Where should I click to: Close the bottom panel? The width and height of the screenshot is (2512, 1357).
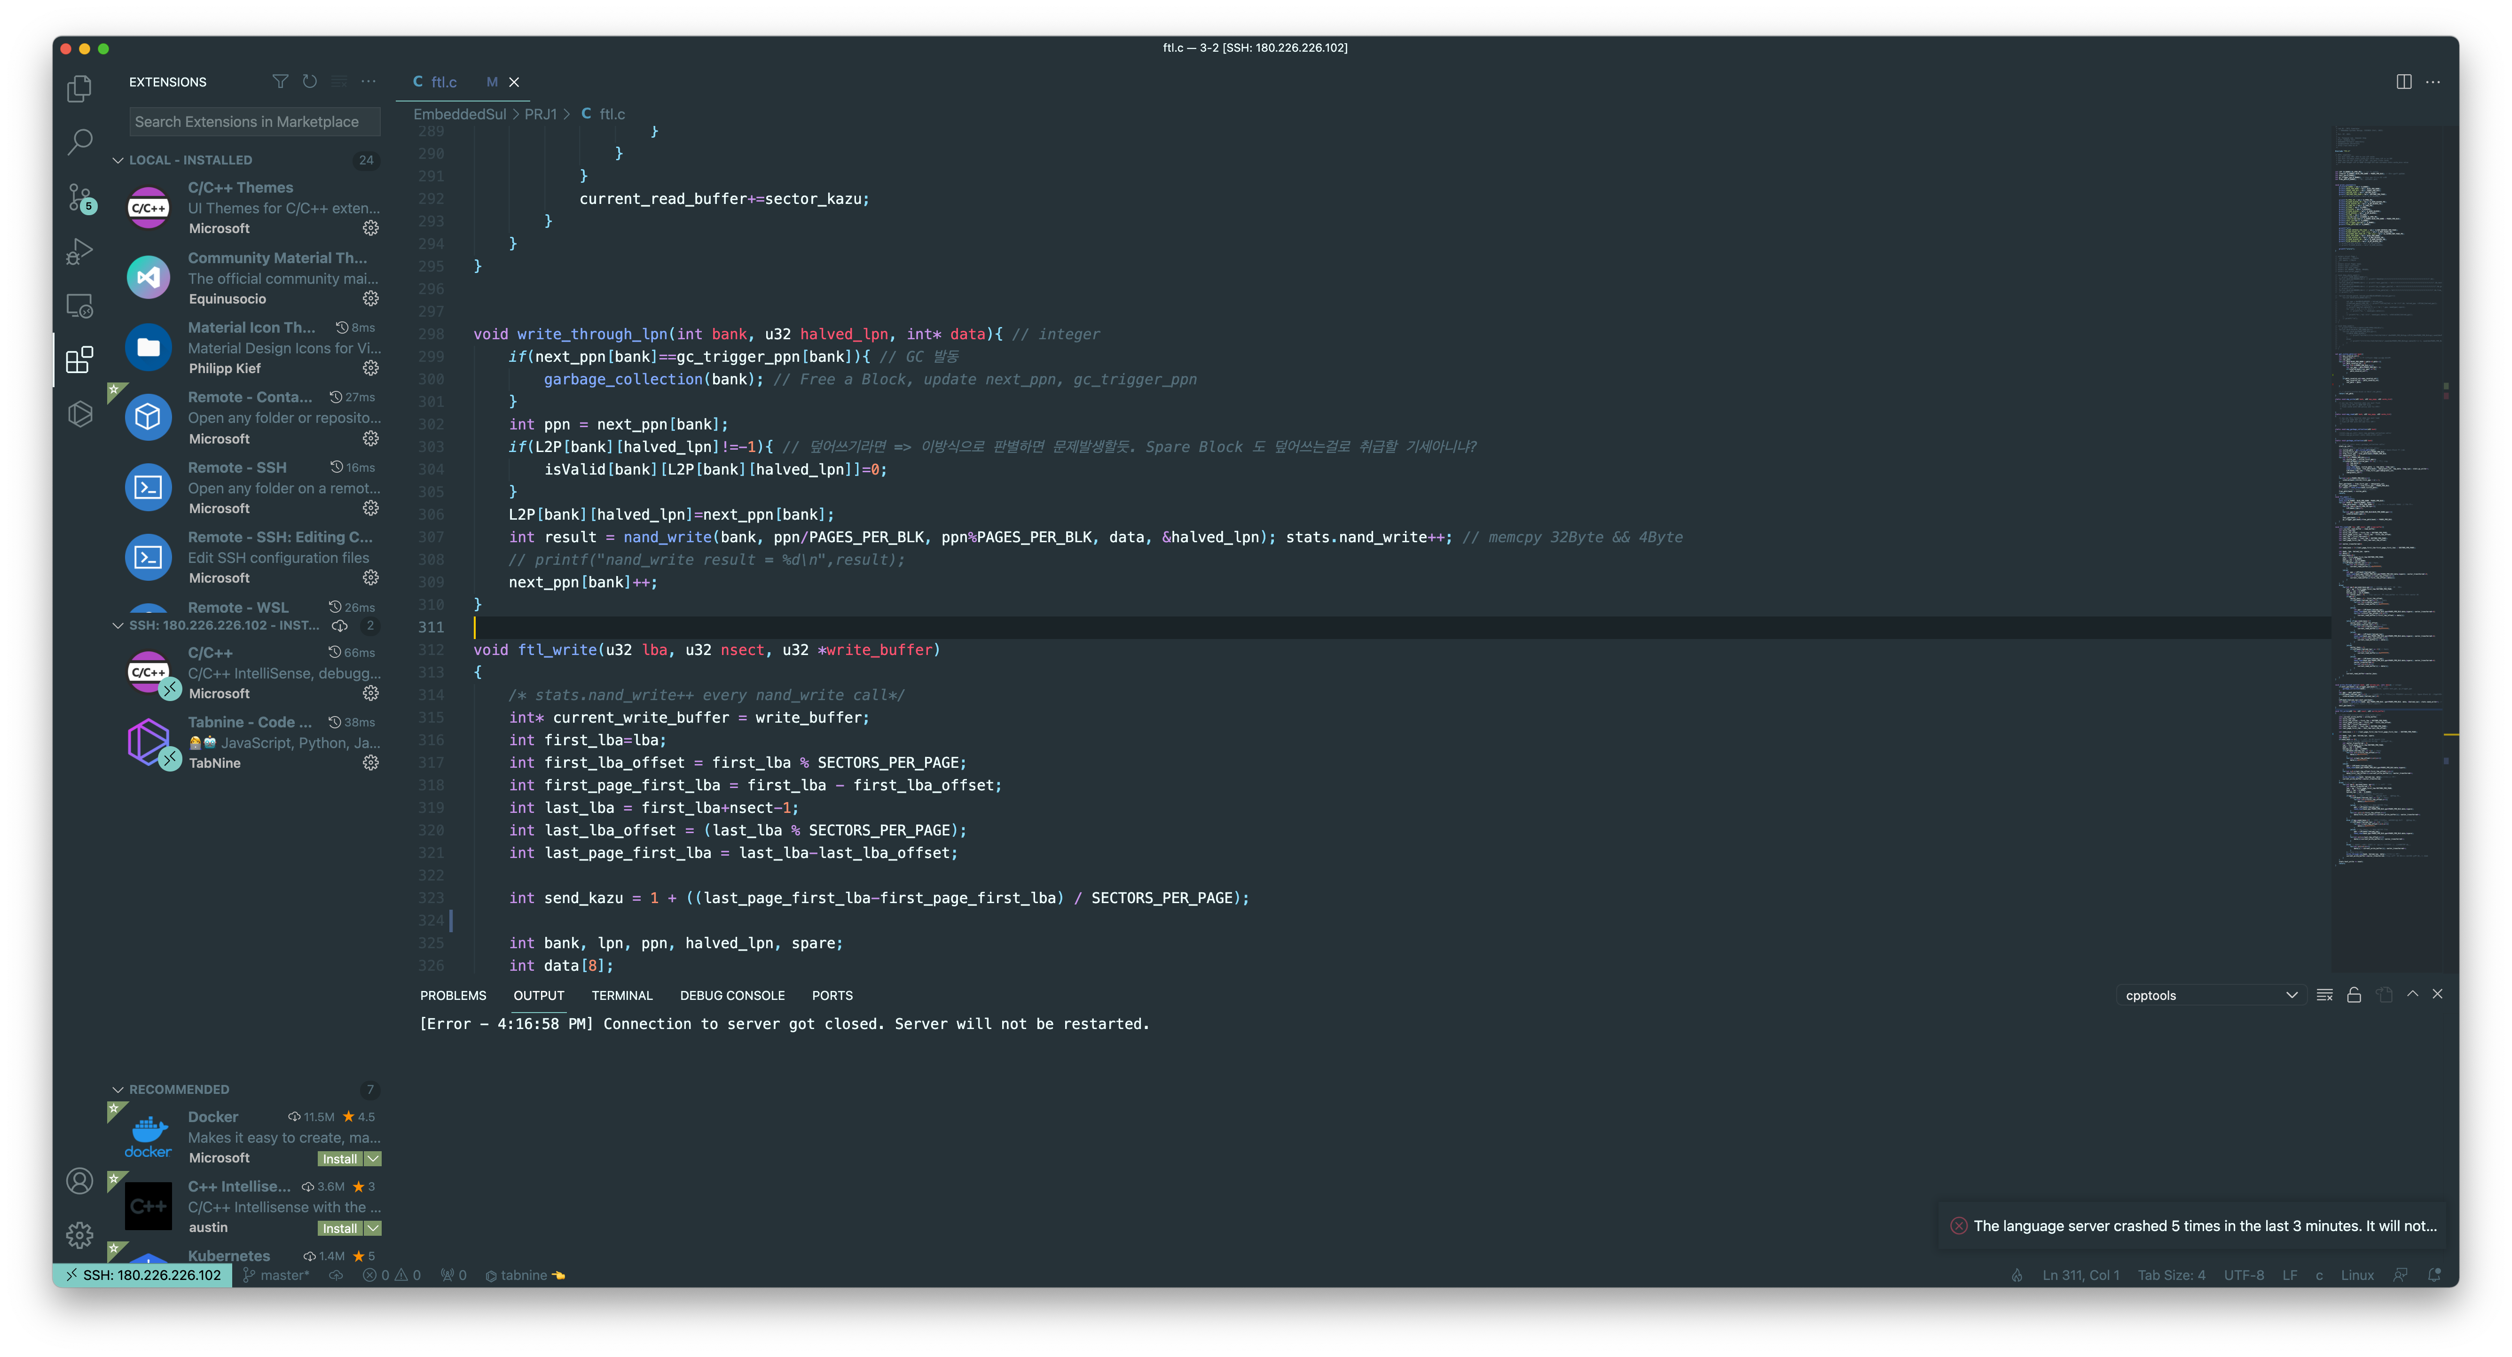(x=2438, y=994)
